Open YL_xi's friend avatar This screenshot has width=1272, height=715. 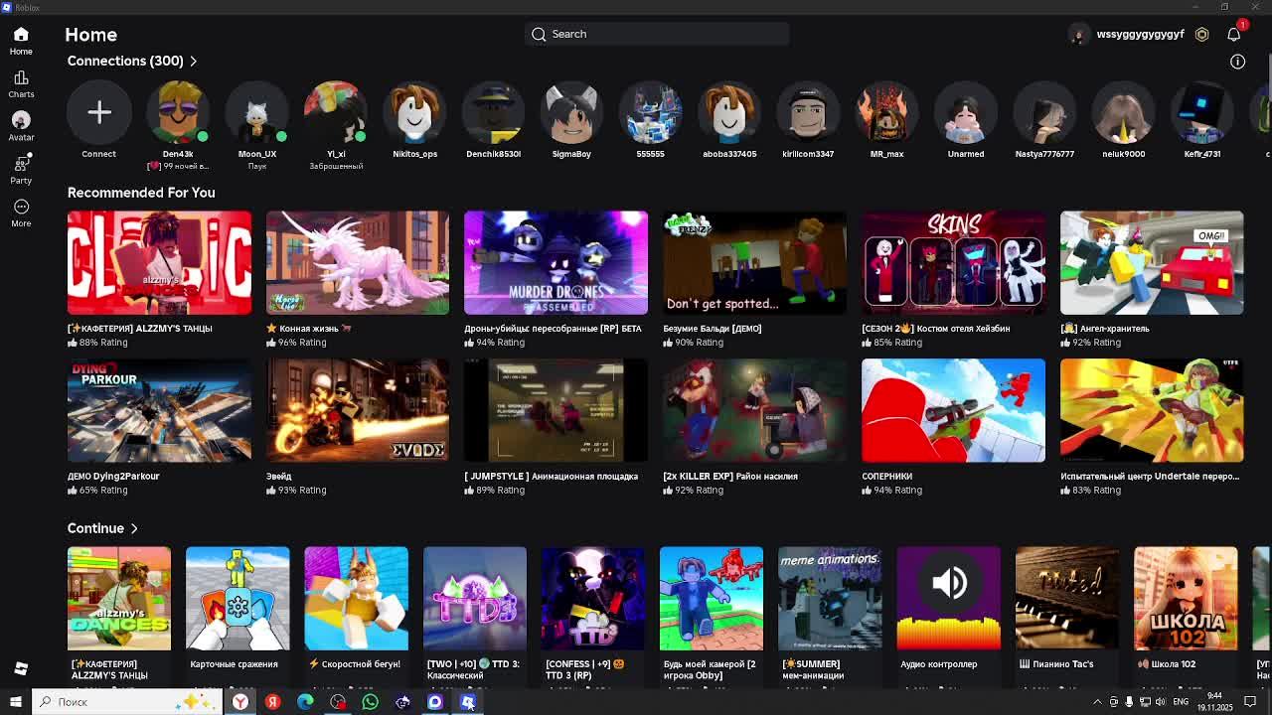coord(336,112)
